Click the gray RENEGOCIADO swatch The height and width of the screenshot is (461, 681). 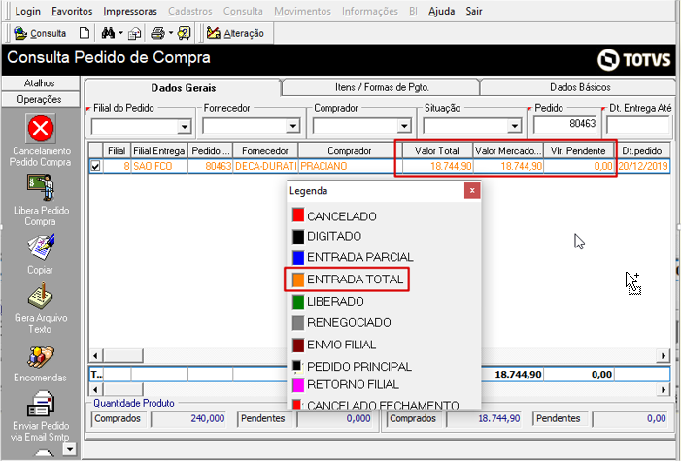pyautogui.click(x=298, y=323)
